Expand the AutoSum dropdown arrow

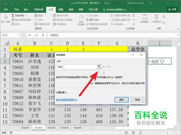click(x=26, y=16)
